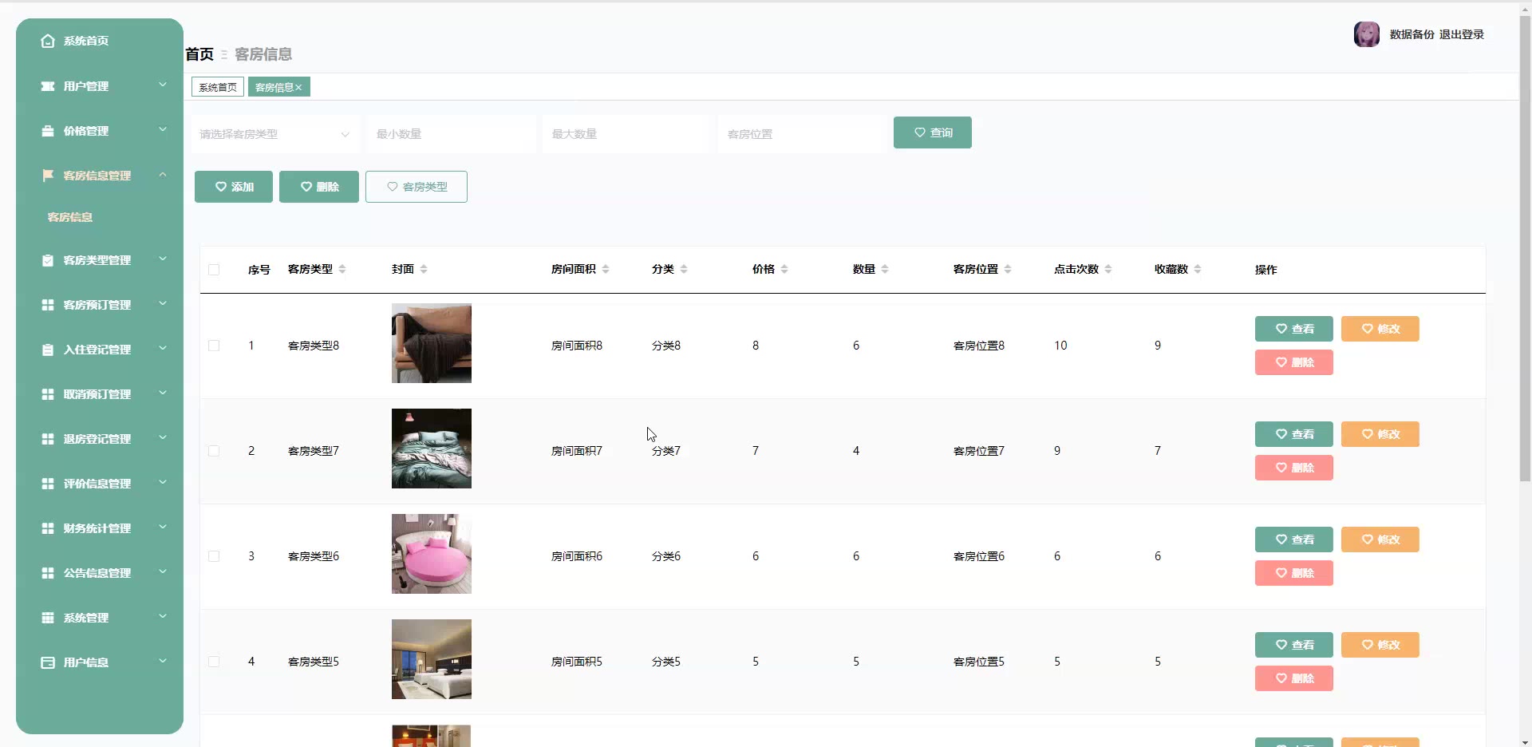
Task: Click the 系统管理 table icon
Action: 48,618
